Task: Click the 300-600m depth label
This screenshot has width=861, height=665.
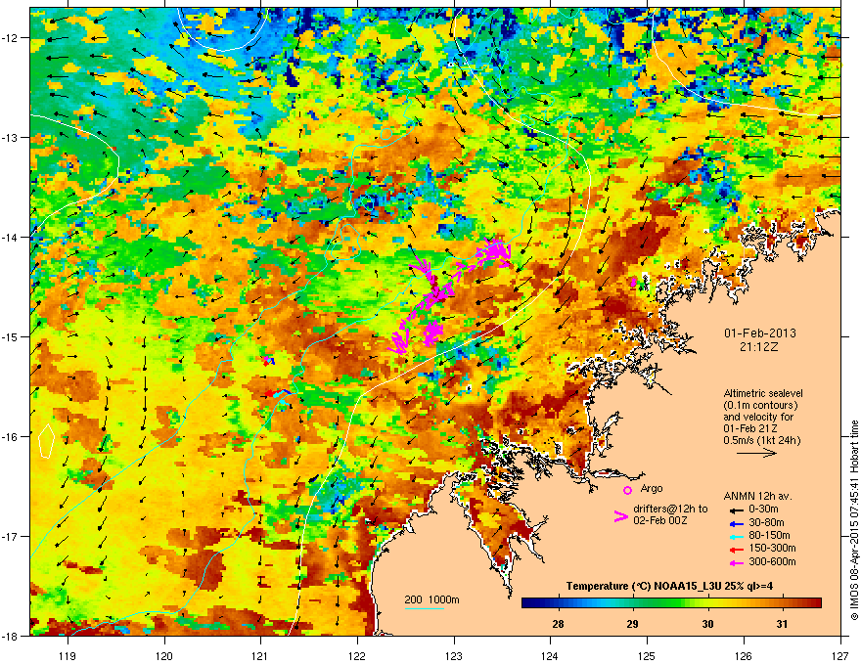Action: pos(772,562)
